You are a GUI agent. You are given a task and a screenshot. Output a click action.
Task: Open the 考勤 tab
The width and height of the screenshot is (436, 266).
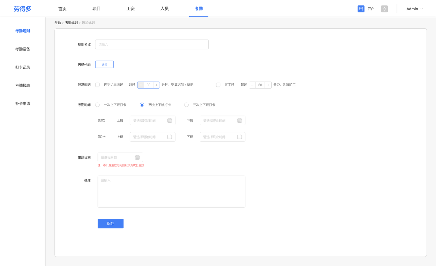point(199,9)
